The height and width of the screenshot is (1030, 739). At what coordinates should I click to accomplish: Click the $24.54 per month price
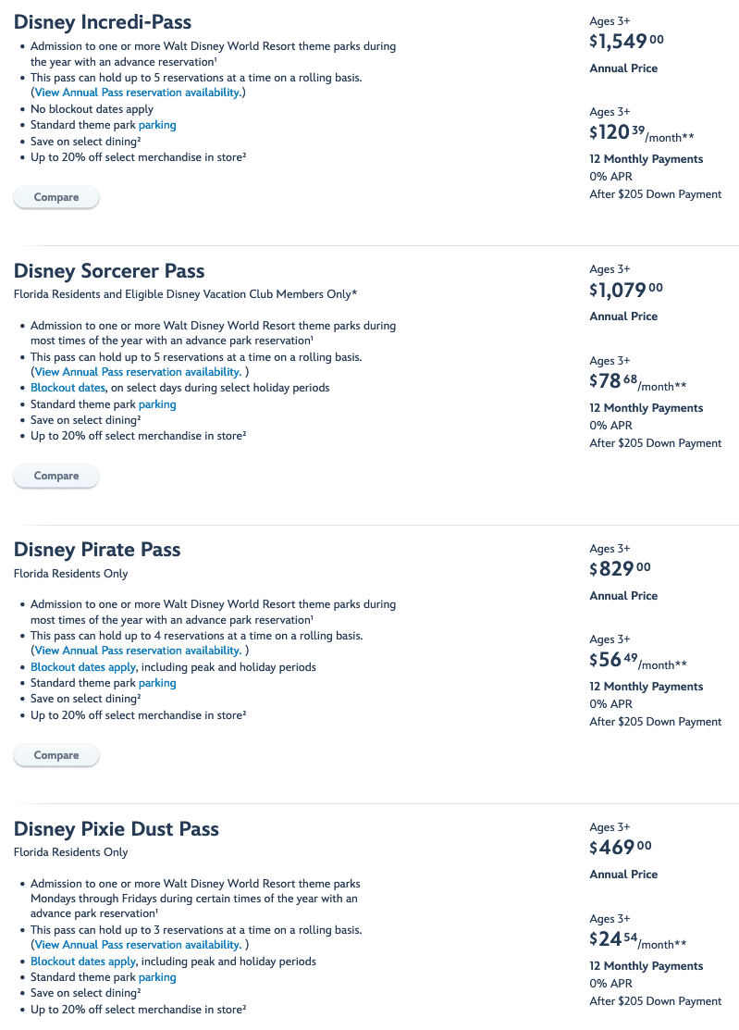point(638,940)
